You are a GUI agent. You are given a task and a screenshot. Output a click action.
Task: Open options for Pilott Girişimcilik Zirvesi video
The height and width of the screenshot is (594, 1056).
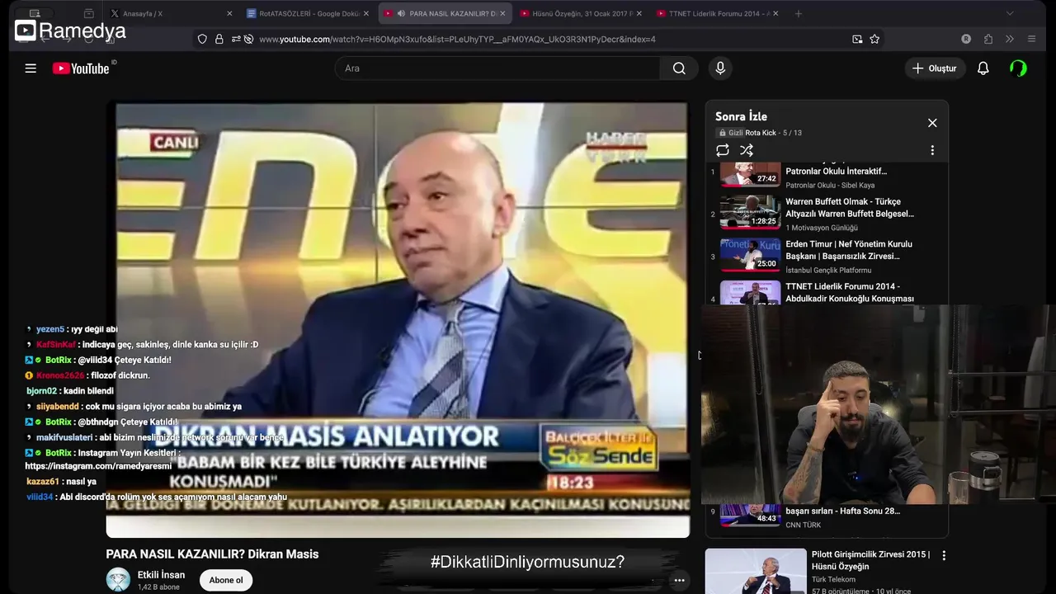point(944,556)
